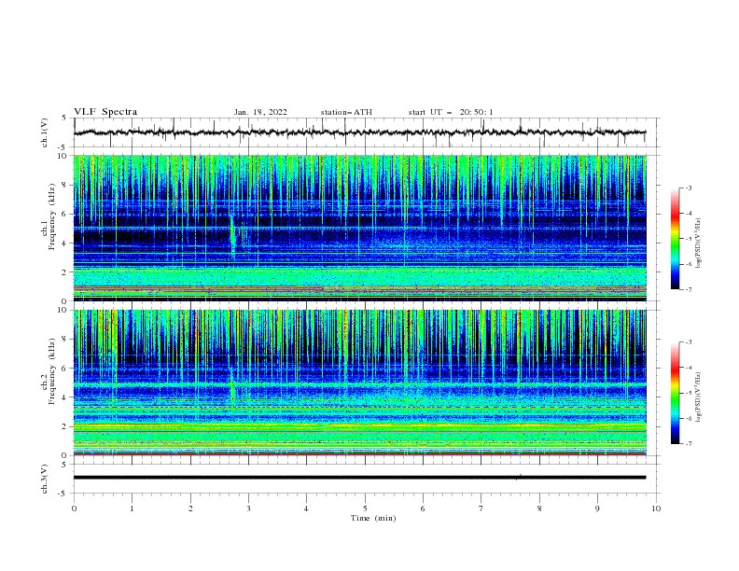
Task: Click the "10" minute tick on the time axis
Action: tap(656, 508)
